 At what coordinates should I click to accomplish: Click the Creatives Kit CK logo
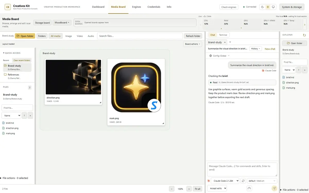pyautogui.click(x=8, y=7)
